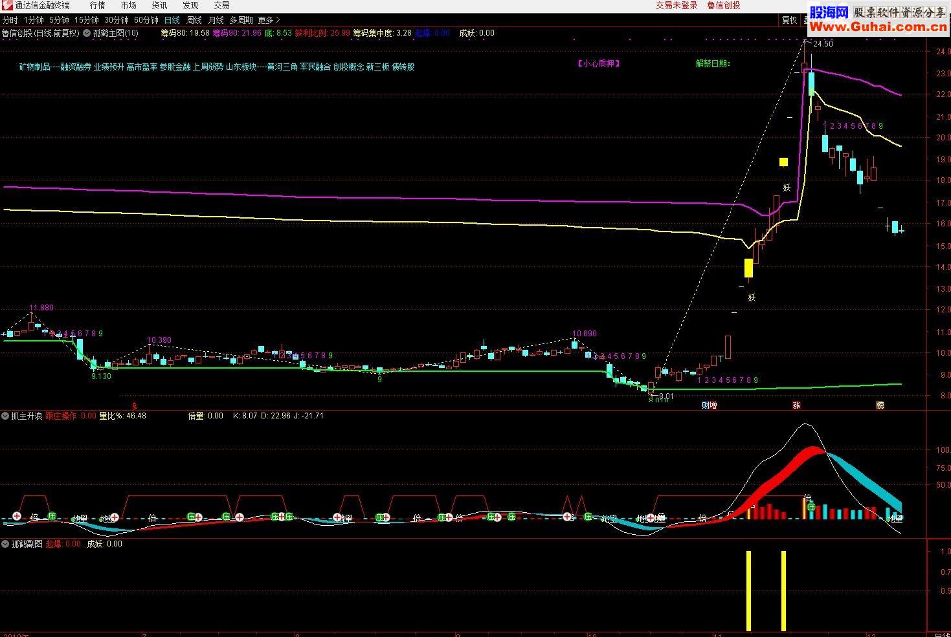Click the 鲁信创投 stock name in the title bar
This screenshot has width=951, height=637.
pos(723,5)
